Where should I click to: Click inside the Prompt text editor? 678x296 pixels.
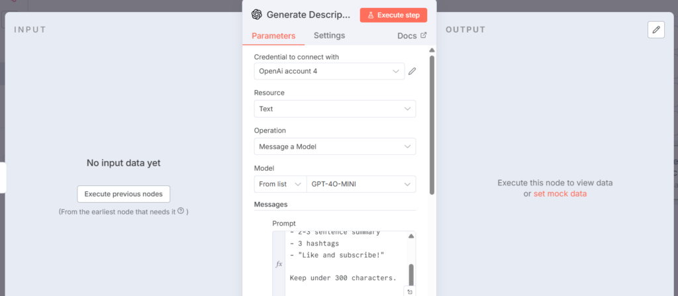click(x=344, y=265)
